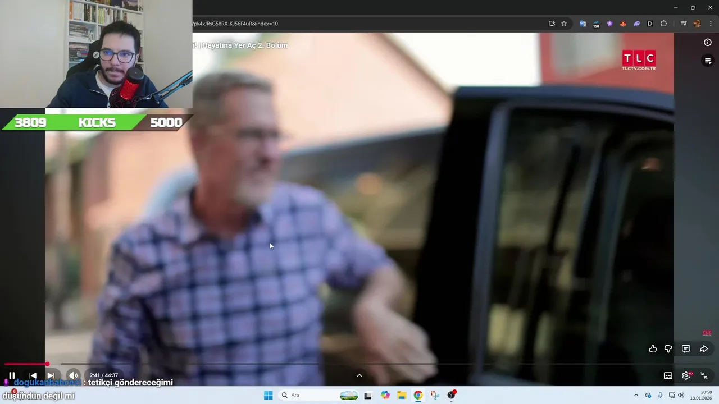
Task: Click the TLC channel logo watermark
Action: click(x=639, y=60)
